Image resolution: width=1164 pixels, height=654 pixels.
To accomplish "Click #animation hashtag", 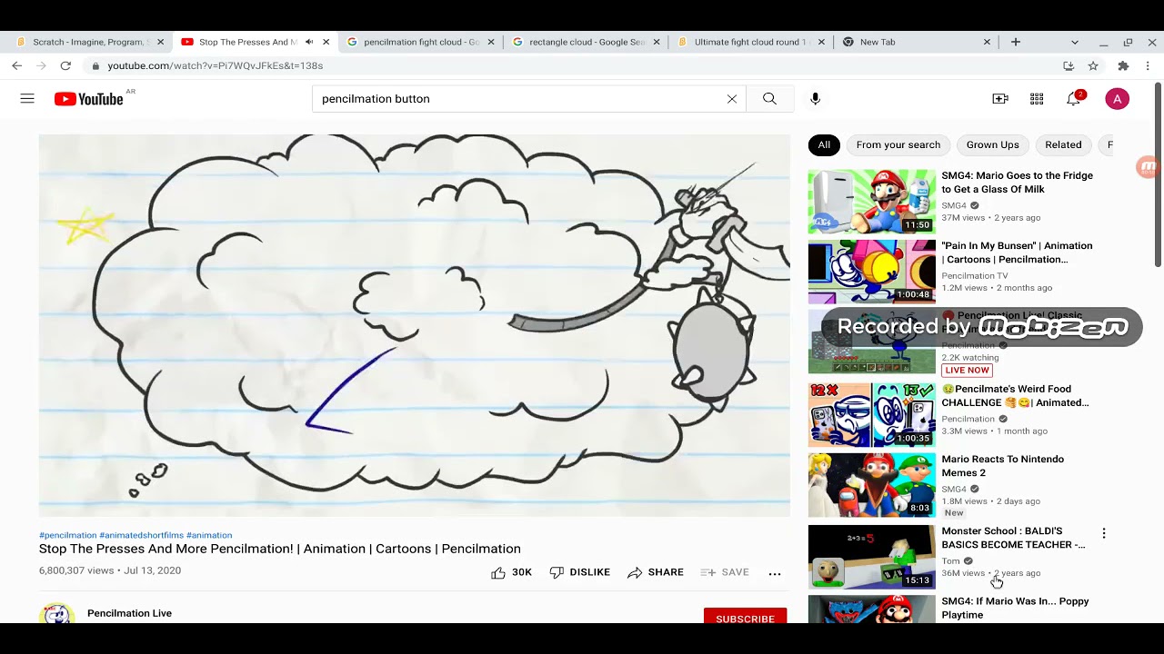I will [x=209, y=535].
